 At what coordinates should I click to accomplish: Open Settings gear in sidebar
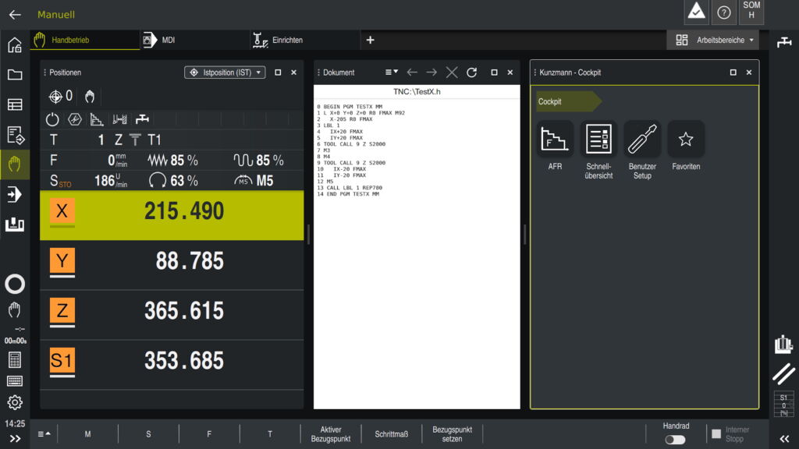pos(15,402)
